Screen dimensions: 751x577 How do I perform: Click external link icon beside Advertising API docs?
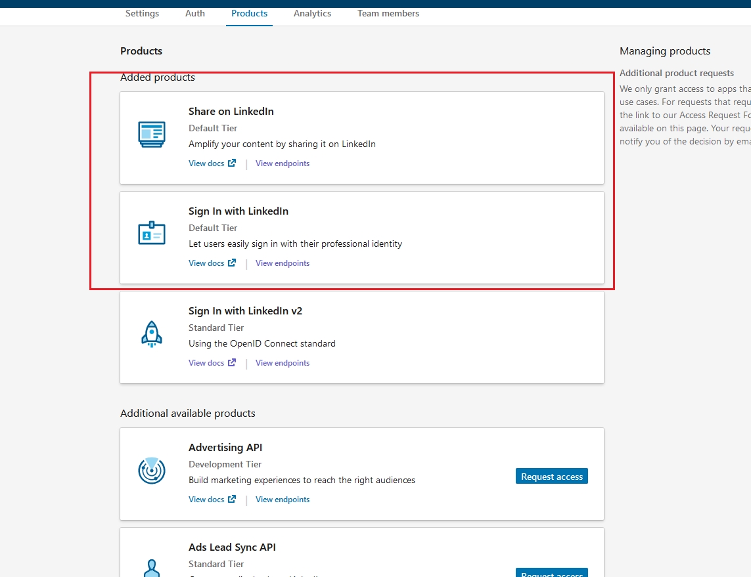click(x=232, y=500)
